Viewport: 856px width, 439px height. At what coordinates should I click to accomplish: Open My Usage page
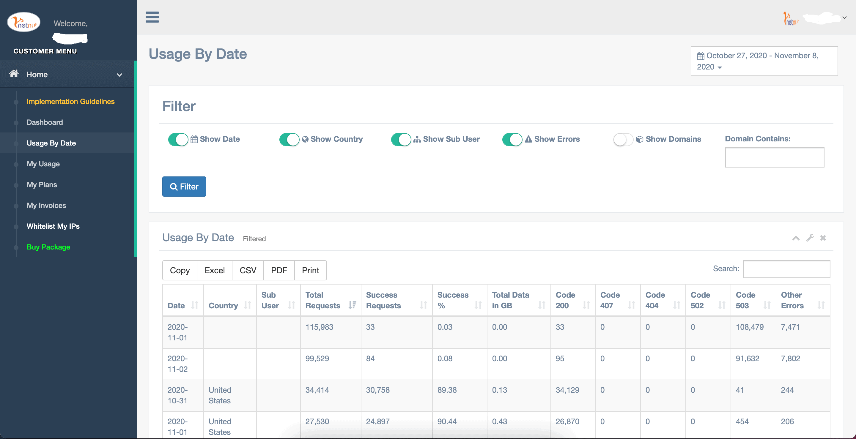pyautogui.click(x=43, y=164)
